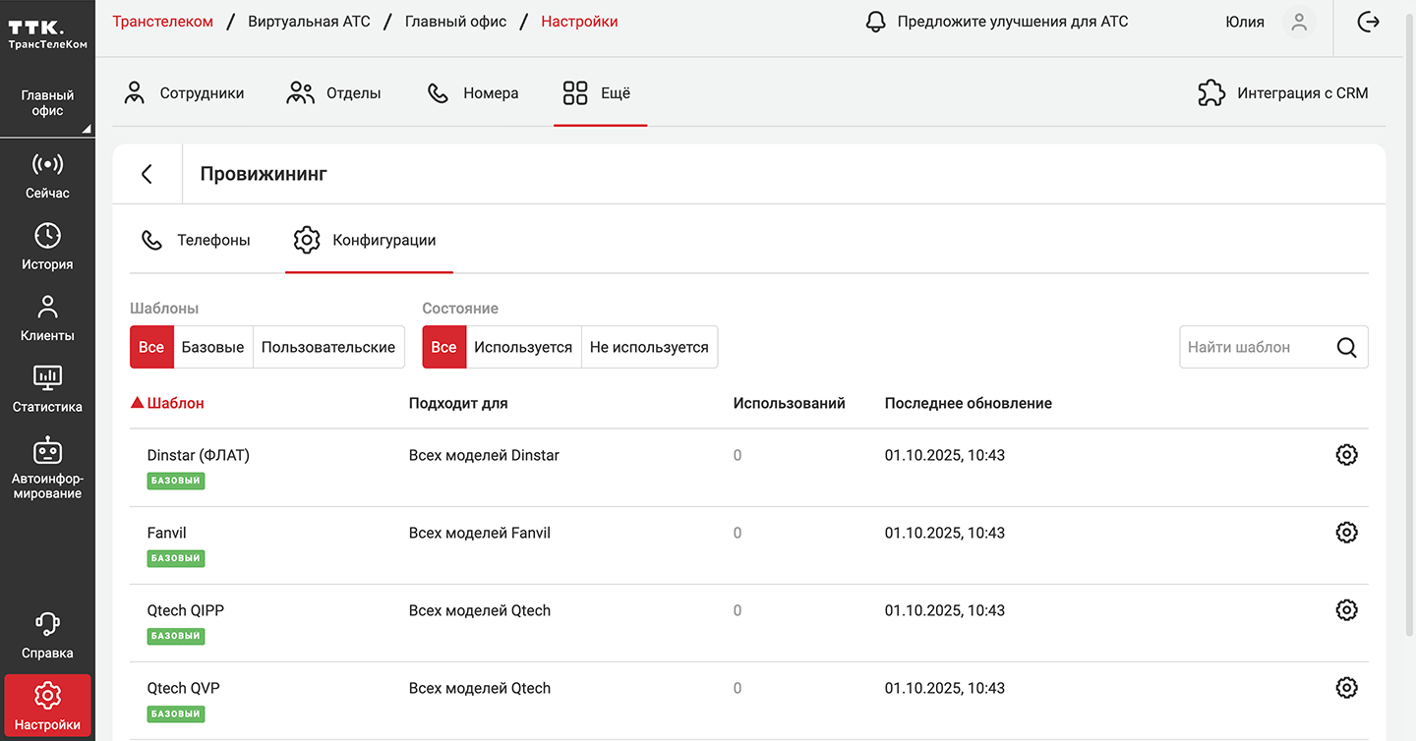Switch to the Телефоны tab
Screen dimensions: 1416x741
coord(197,240)
